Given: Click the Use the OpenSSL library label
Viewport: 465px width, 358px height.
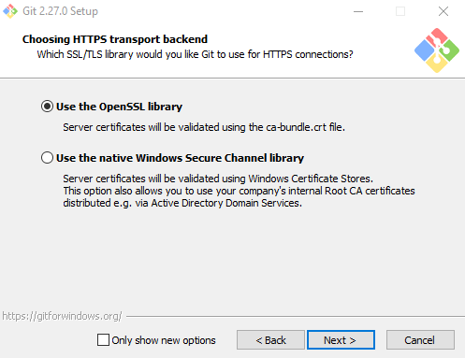Looking at the screenshot, I should [119, 107].
